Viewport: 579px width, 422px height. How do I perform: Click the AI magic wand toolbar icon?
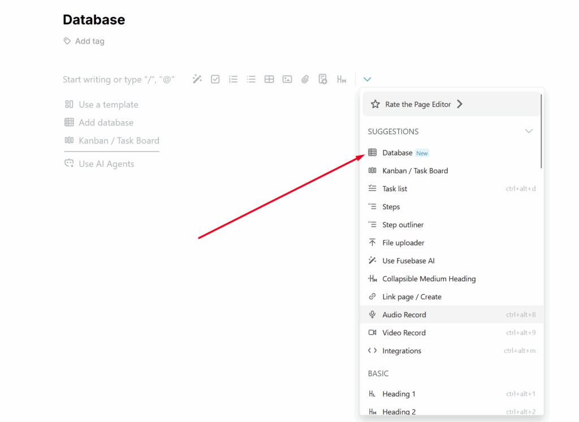click(197, 79)
